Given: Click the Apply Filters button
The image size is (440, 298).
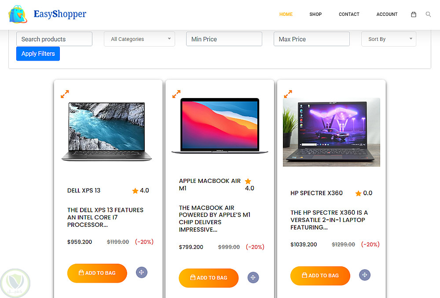Looking at the screenshot, I should click(x=38, y=54).
